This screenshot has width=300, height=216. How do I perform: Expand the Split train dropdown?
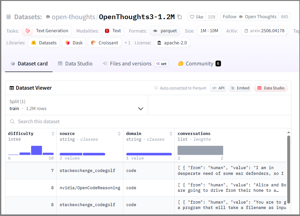(77, 105)
